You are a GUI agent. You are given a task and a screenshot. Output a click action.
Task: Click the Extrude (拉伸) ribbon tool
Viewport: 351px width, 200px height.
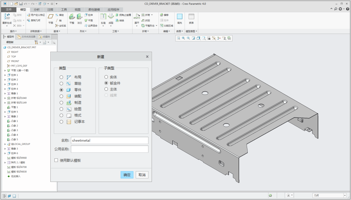89,15
